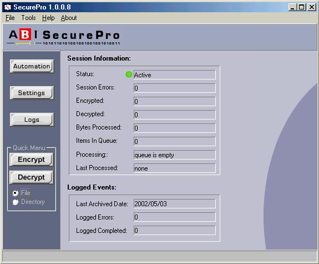Open the Tools menu
This screenshot has height=264, width=319.
[28, 18]
